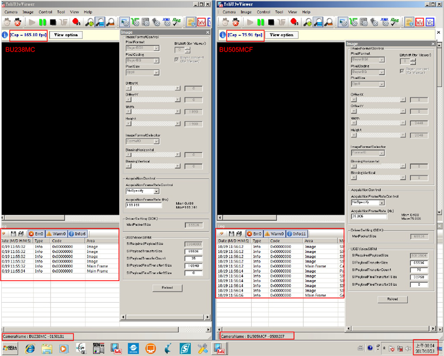Open AcquisitionFrameRateControl dropdown in right panel
The width and height of the screenshot is (444, 356).
[x=368, y=202]
